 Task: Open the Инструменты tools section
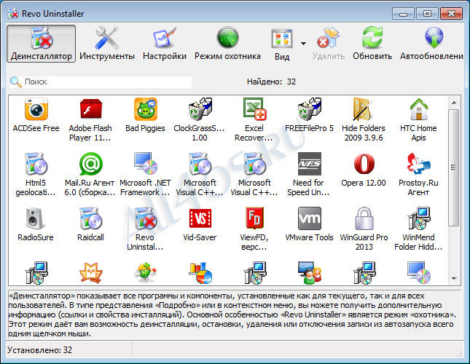click(x=107, y=44)
